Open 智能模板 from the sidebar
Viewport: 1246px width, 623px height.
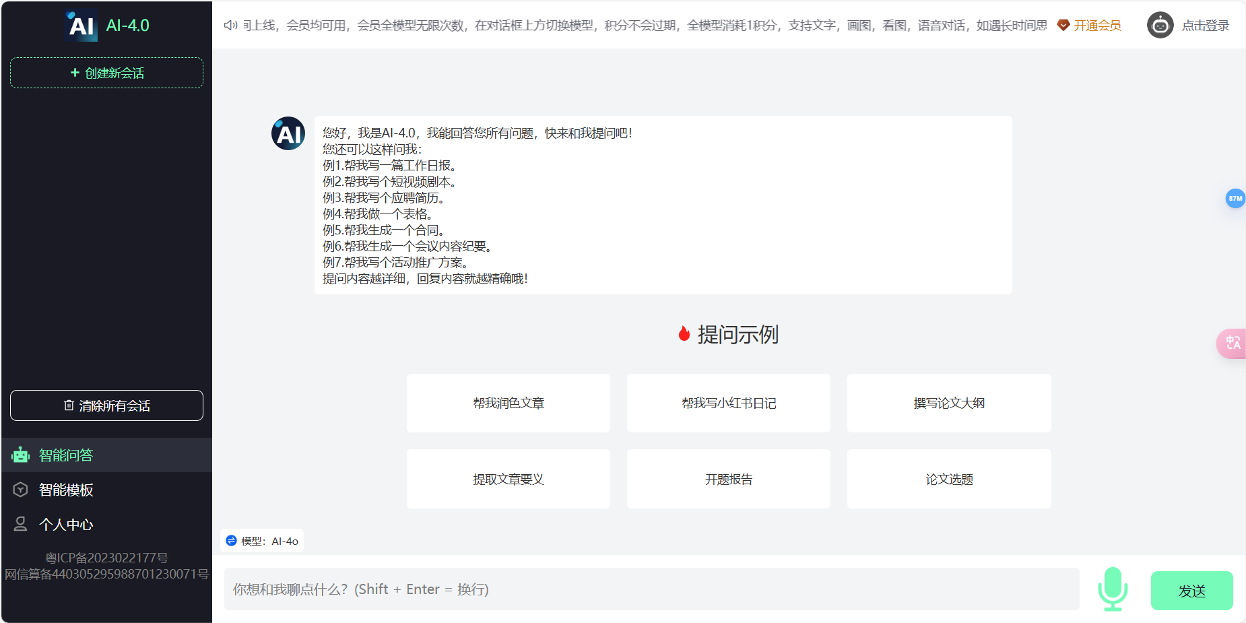[x=64, y=490]
